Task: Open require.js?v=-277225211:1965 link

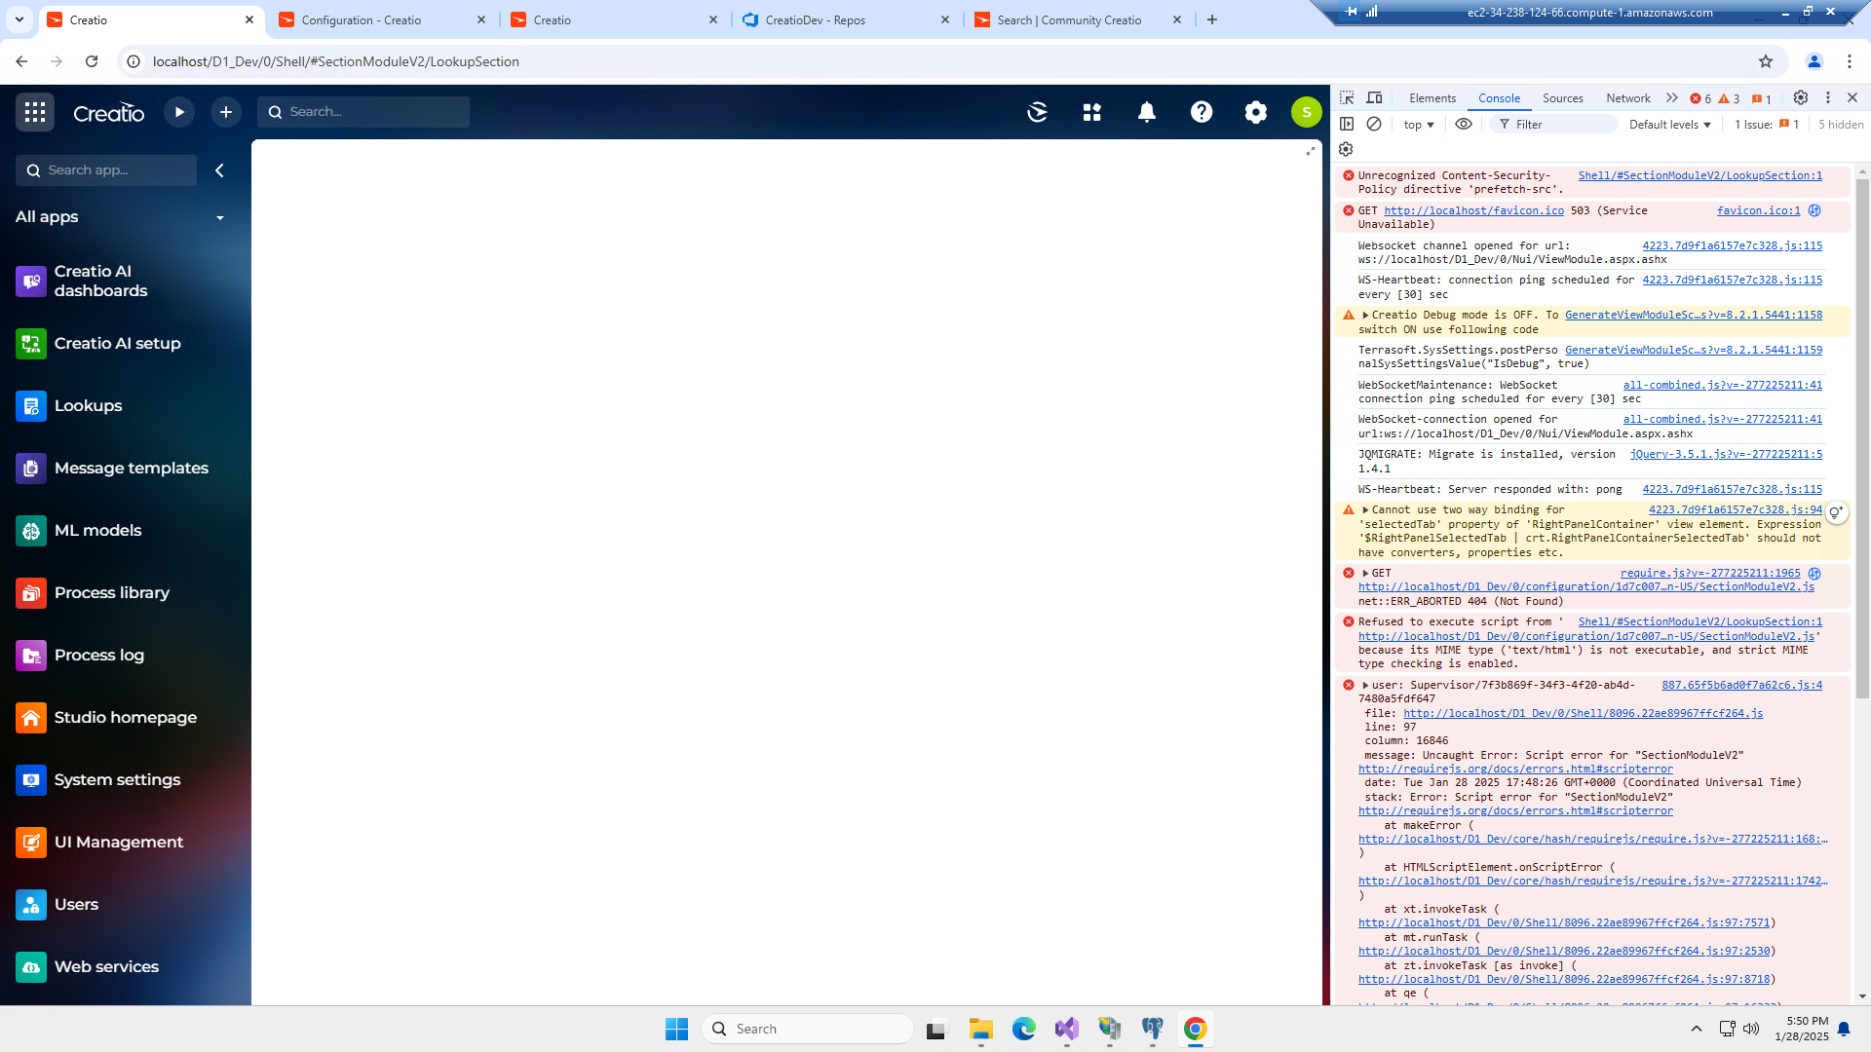Action: click(x=1710, y=574)
